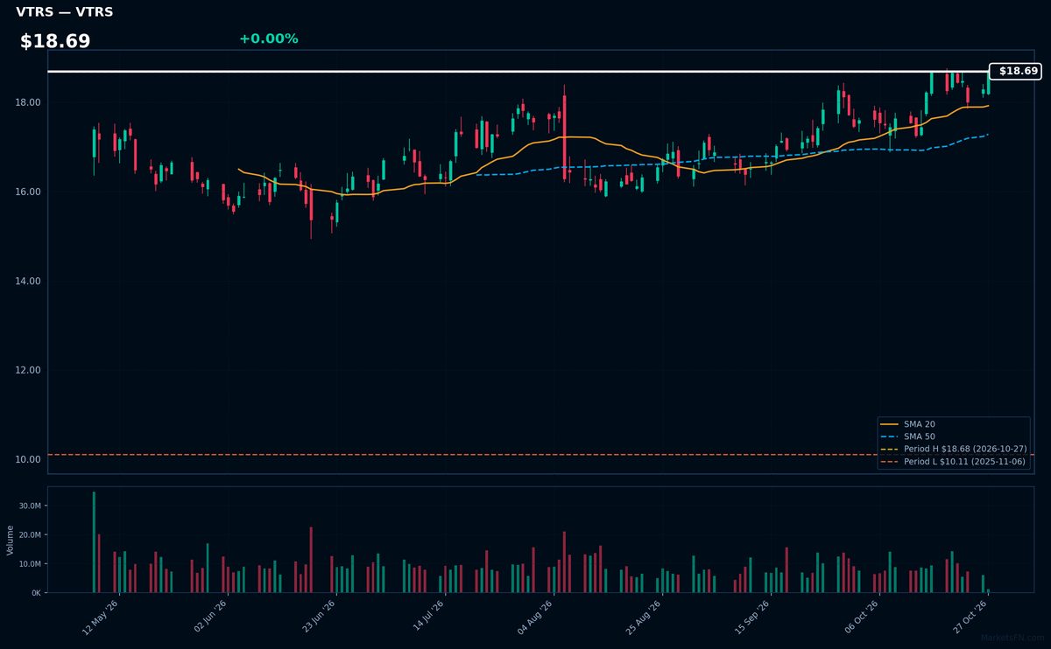Image resolution: width=1051 pixels, height=649 pixels.
Task: Click the 10.00 price axis label
Action: coord(26,459)
